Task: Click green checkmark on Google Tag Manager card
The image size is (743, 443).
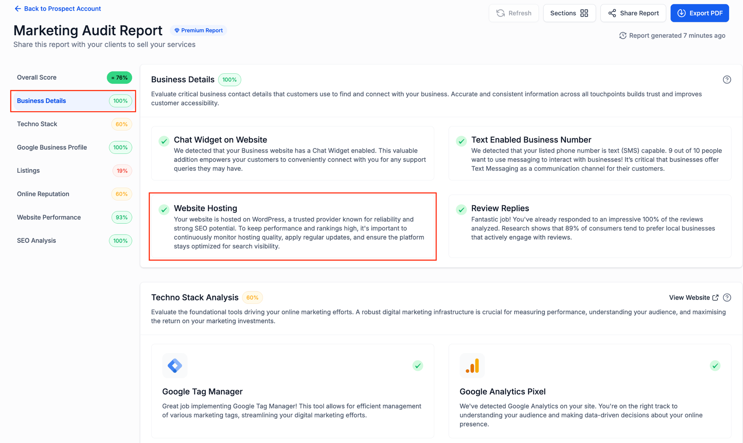Action: click(418, 366)
